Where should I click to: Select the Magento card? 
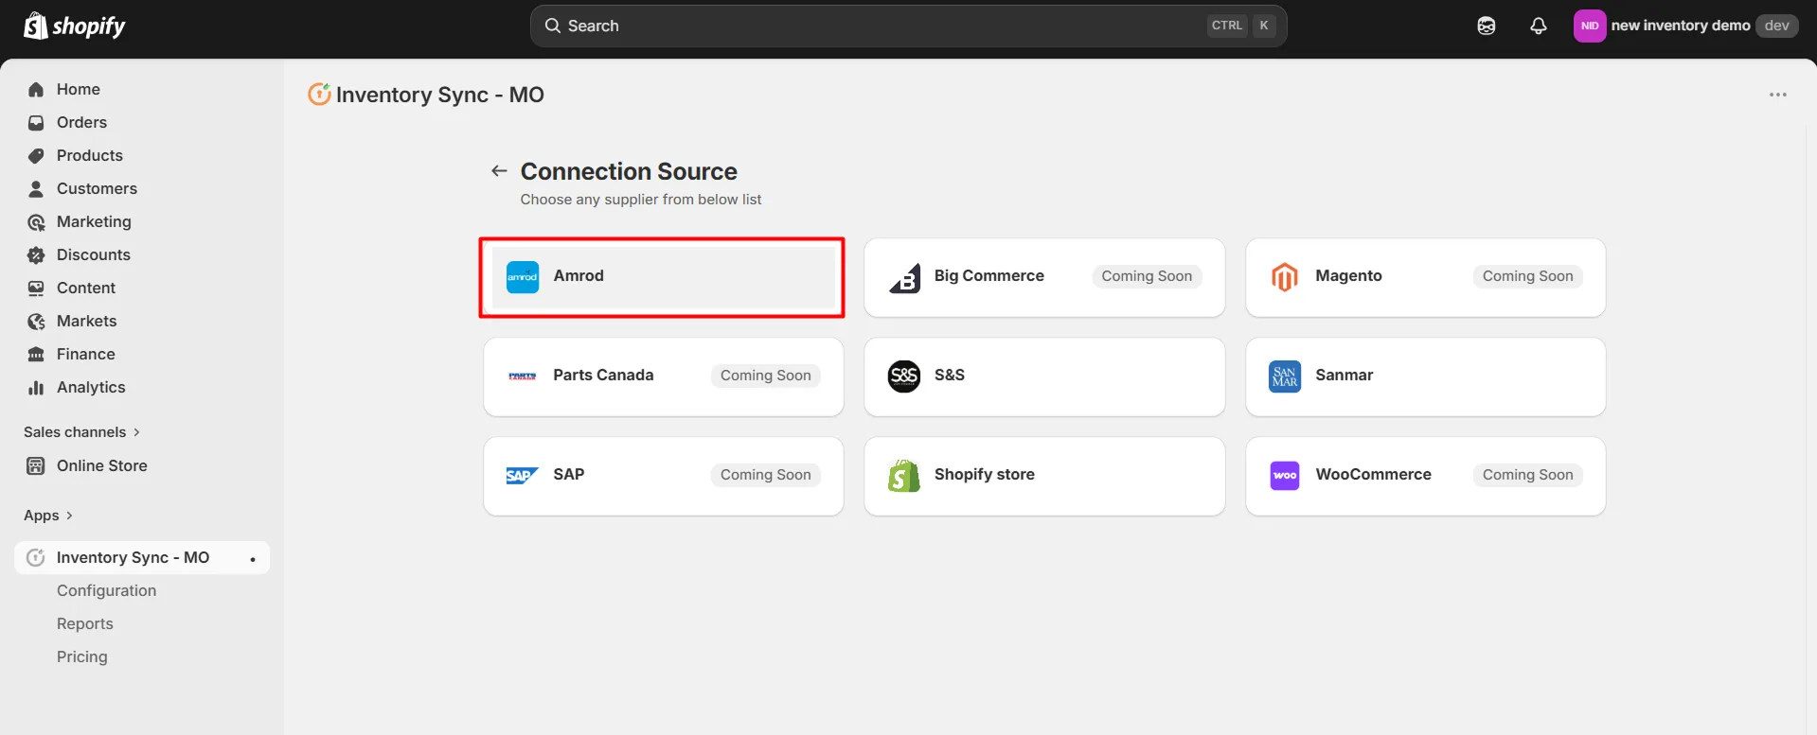[x=1426, y=277]
